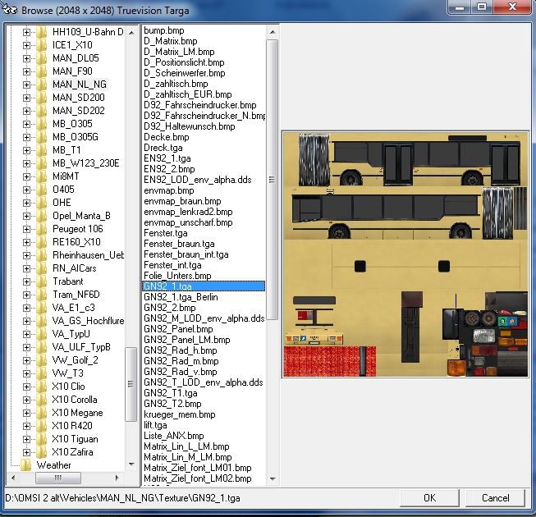Click the MB_O305G folder icon
Viewport: 536px width, 517px height.
[42, 137]
